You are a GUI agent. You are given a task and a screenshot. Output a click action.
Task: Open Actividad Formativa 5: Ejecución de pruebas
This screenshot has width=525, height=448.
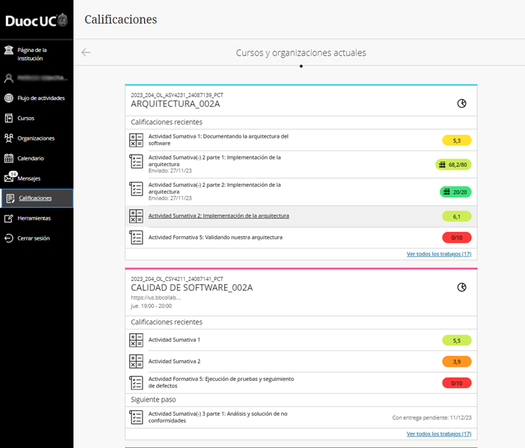(221, 382)
